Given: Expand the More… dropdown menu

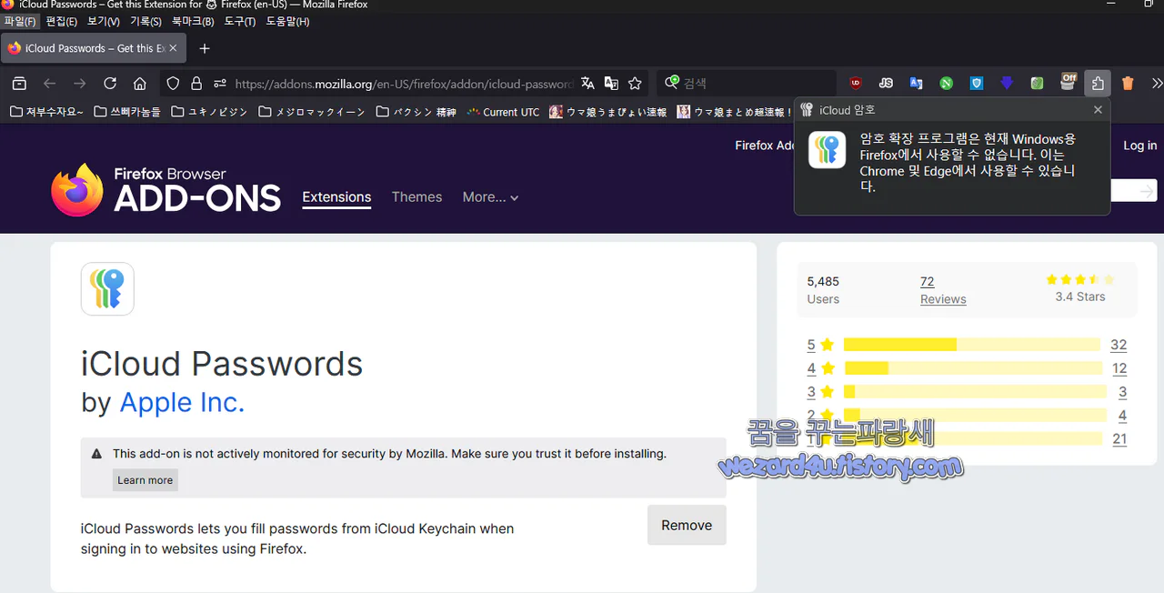Looking at the screenshot, I should 490,197.
